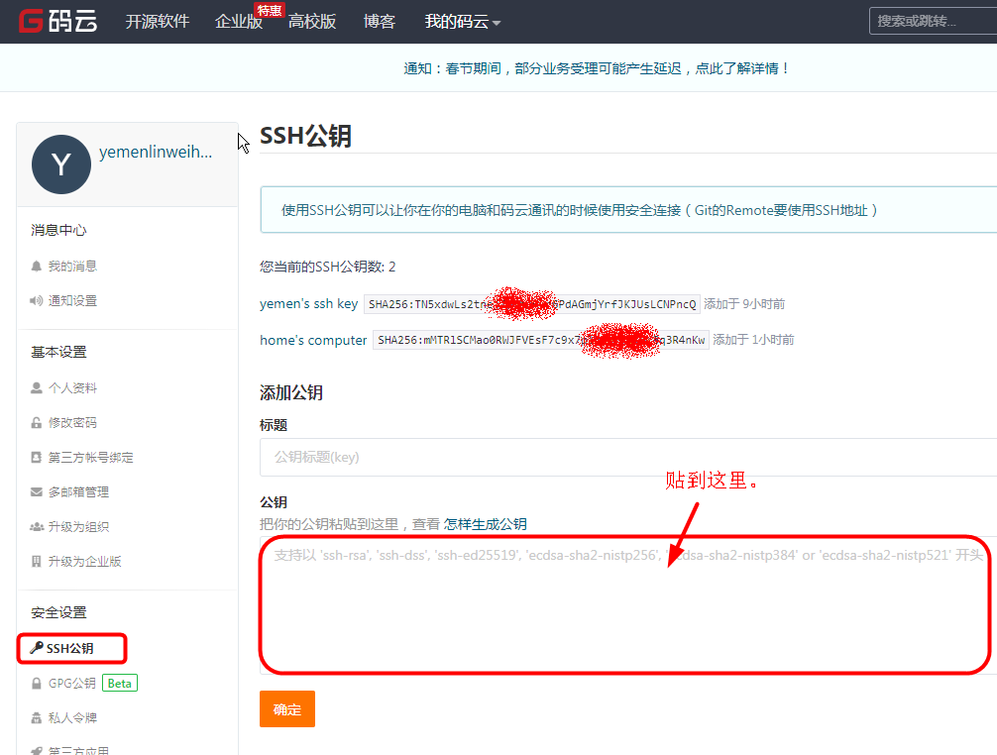Click the home's computer SHA256 fingerprint
This screenshot has height=755, width=997.
coord(540,340)
